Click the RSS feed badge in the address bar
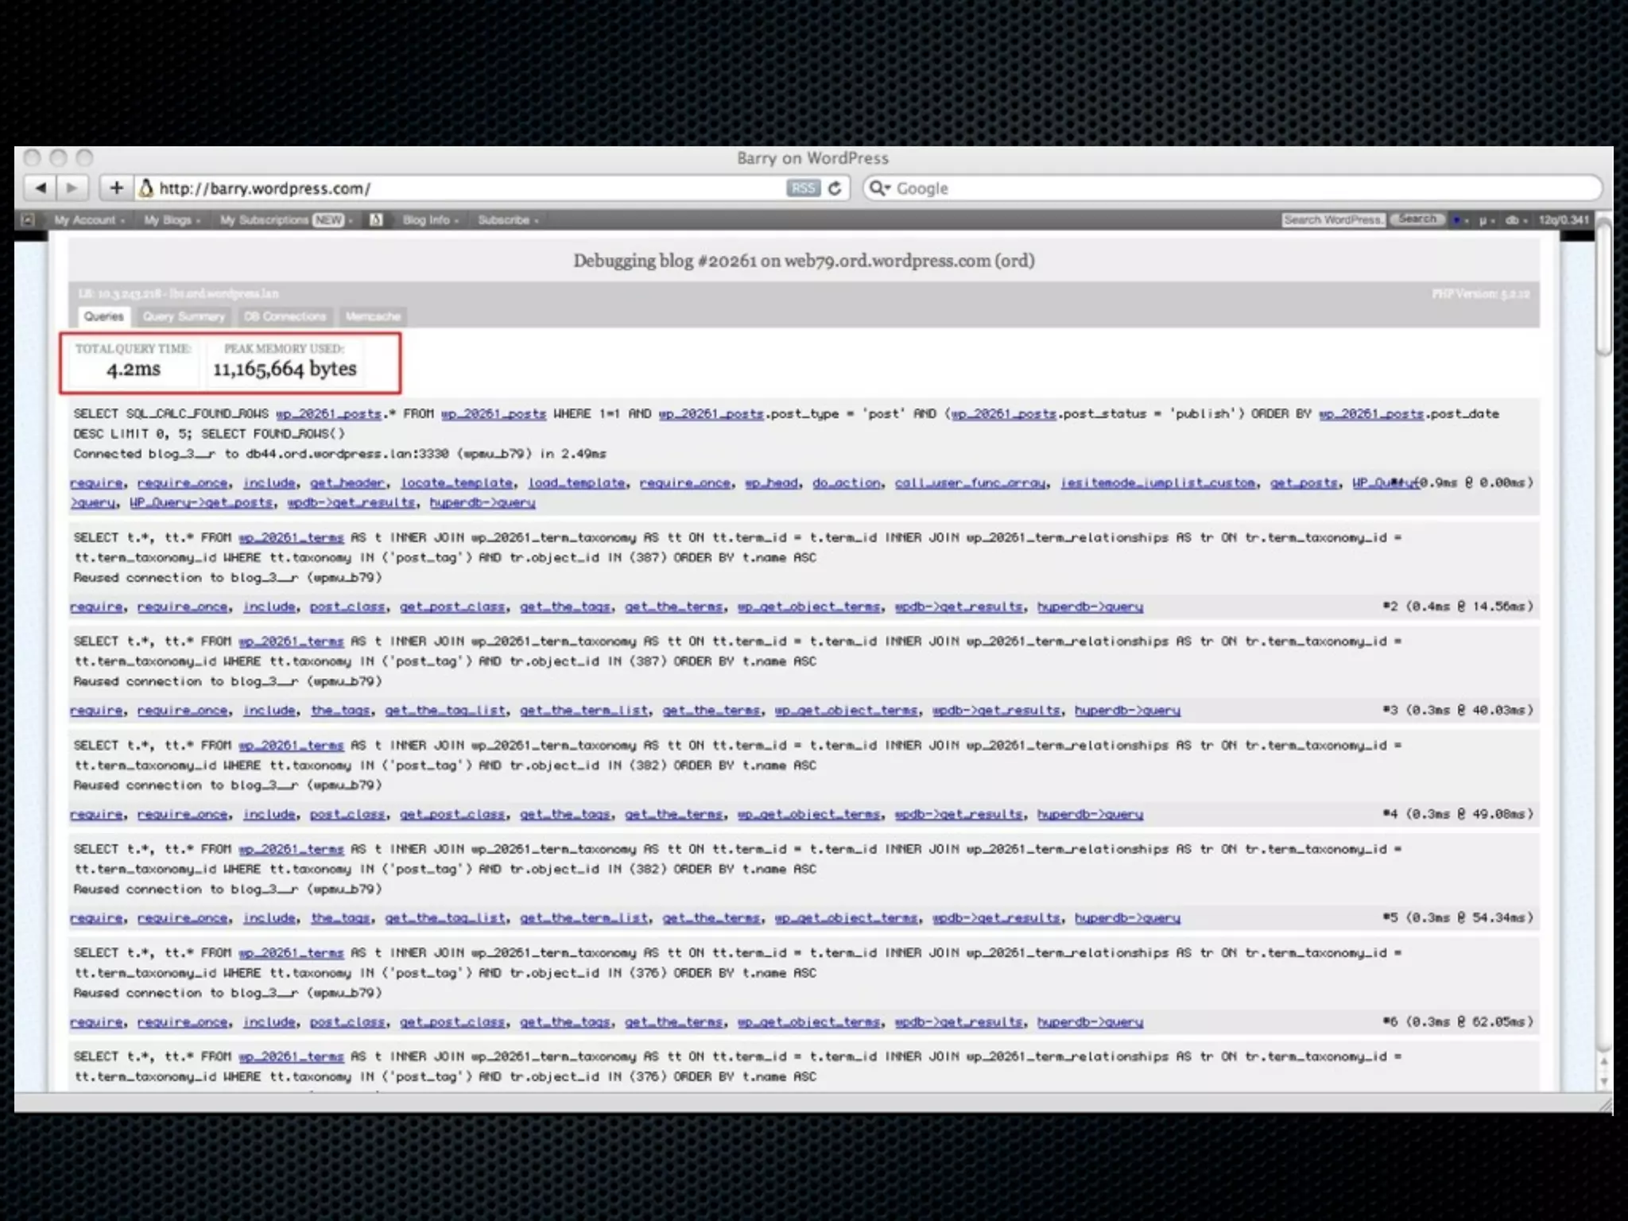The height and width of the screenshot is (1221, 1628). [803, 188]
